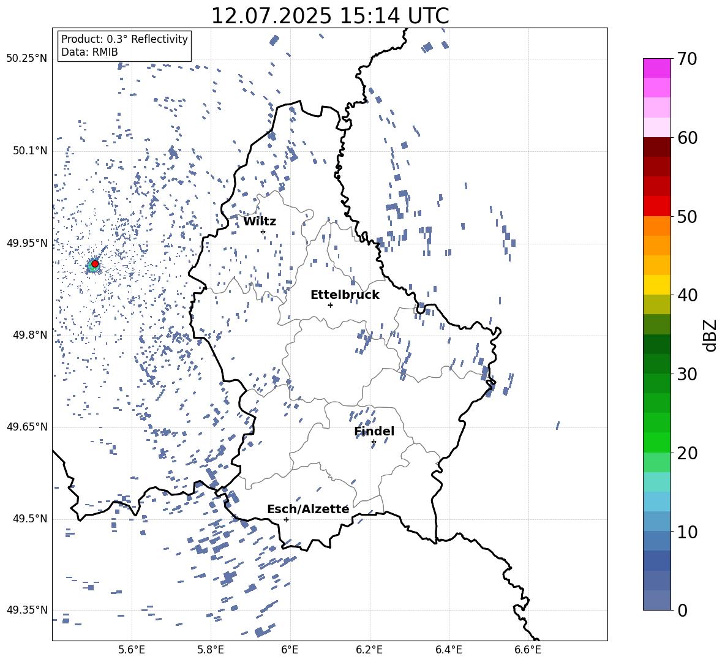This screenshot has width=725, height=662.
Task: Pick the yellow colorbar swatch above 40
Action: (657, 285)
